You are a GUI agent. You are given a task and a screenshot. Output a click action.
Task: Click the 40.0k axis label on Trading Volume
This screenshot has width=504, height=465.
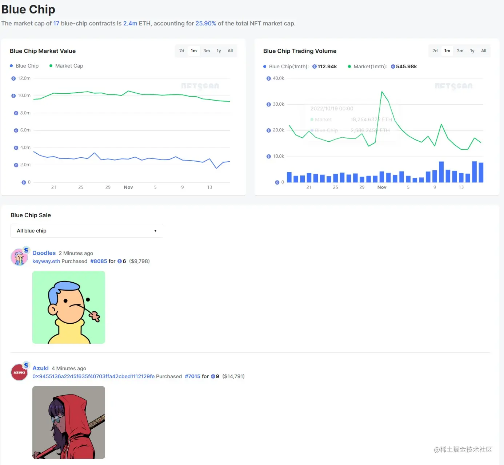click(x=278, y=78)
